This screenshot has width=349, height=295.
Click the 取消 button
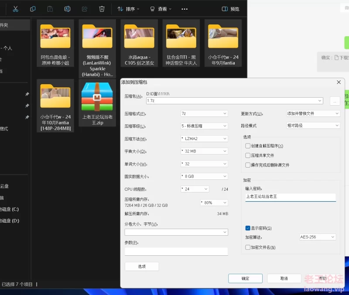284,278
